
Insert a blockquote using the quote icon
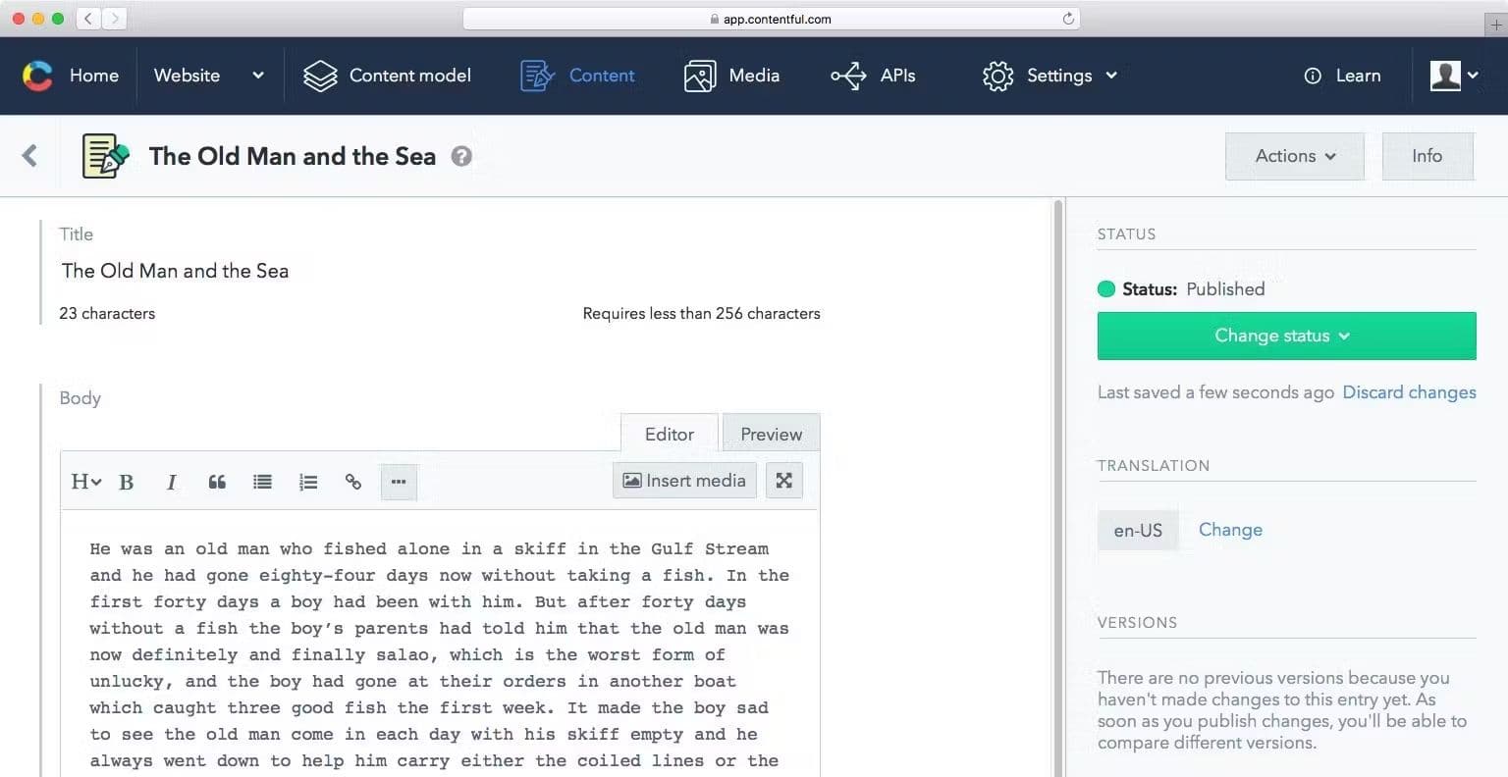217,482
